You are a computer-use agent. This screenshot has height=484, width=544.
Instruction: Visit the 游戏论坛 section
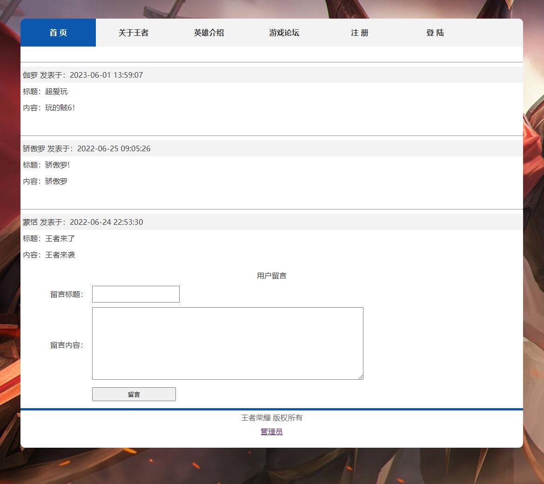(x=284, y=33)
